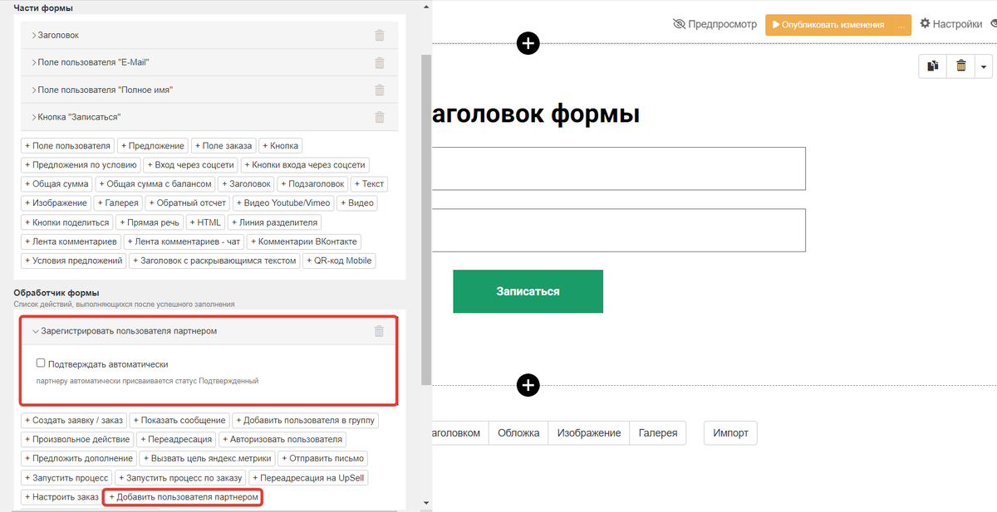Add "QR-код Mobile" part
This screenshot has height=512, width=997.
click(x=340, y=261)
